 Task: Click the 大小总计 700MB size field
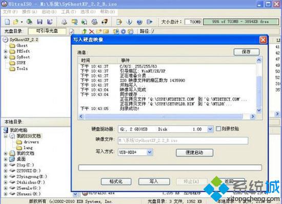[x=193, y=22]
